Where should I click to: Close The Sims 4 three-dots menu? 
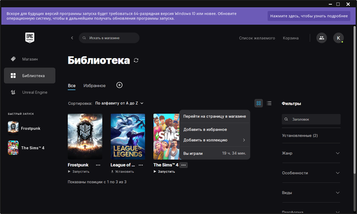click(183, 165)
